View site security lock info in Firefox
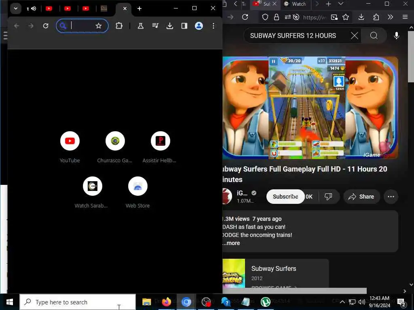 point(277,17)
